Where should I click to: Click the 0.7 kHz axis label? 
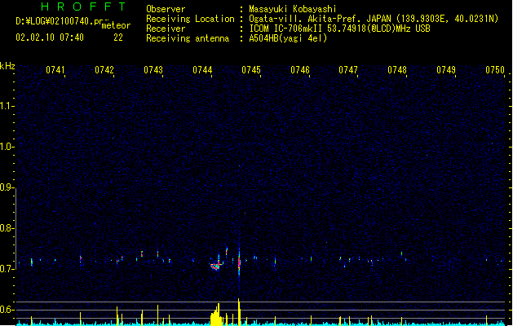click(x=7, y=269)
